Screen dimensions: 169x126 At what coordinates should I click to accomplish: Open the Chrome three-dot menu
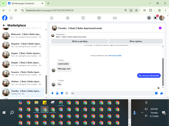click(165, 10)
